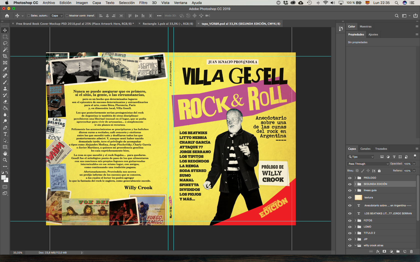Expand the FOTOS layer group
This screenshot has width=420, height=262.
tap(355, 221)
